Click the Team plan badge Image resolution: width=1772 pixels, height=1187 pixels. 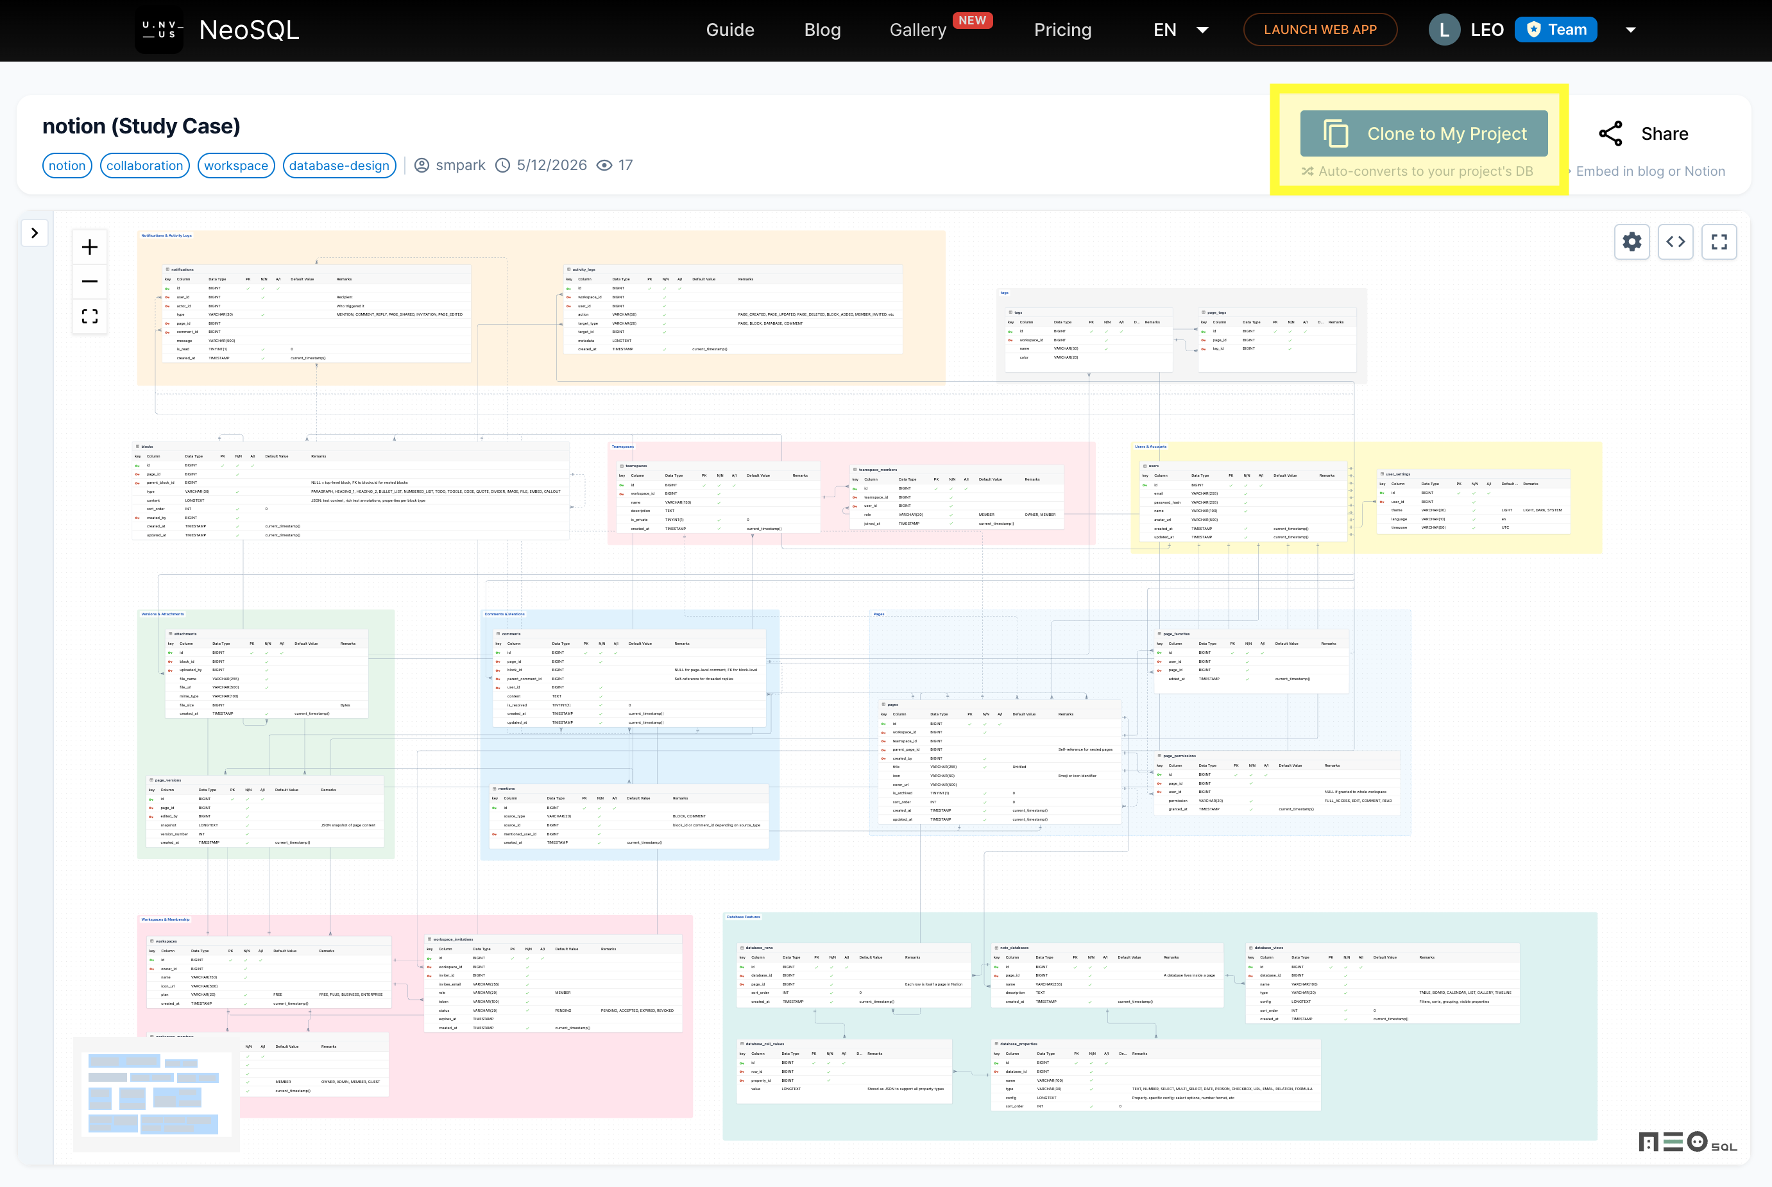pos(1556,30)
